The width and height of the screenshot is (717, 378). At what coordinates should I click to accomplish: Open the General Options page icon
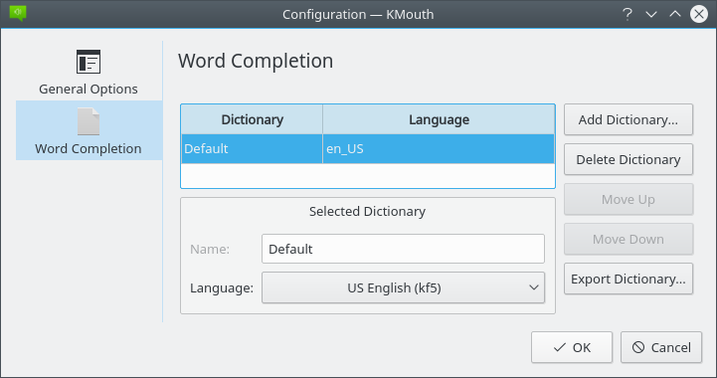tap(89, 62)
